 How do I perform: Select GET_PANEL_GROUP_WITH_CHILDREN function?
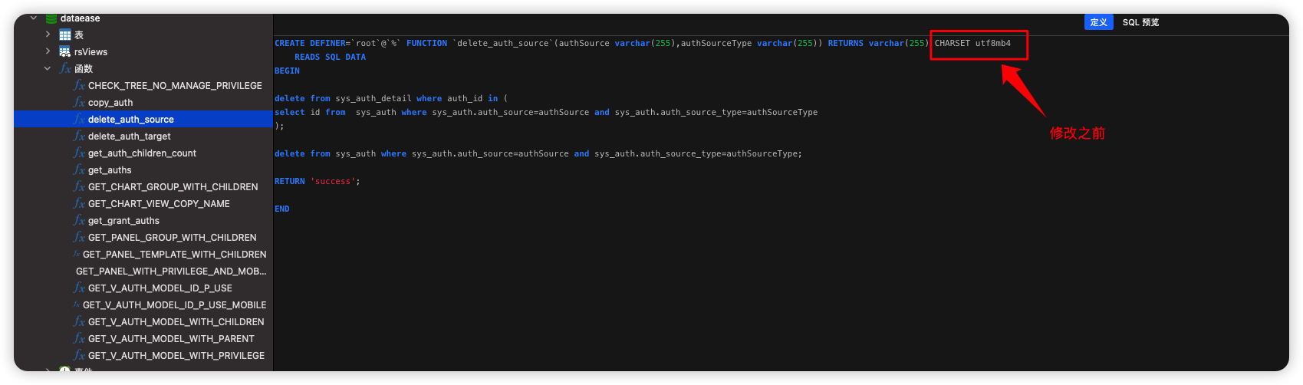click(x=172, y=238)
